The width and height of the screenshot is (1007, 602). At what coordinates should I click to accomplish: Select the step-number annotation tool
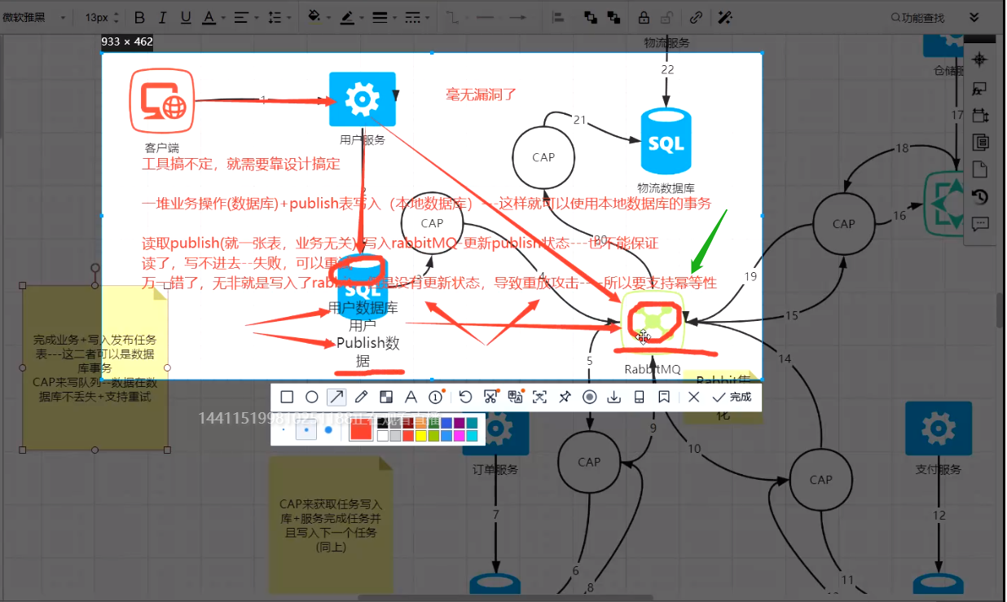click(434, 397)
